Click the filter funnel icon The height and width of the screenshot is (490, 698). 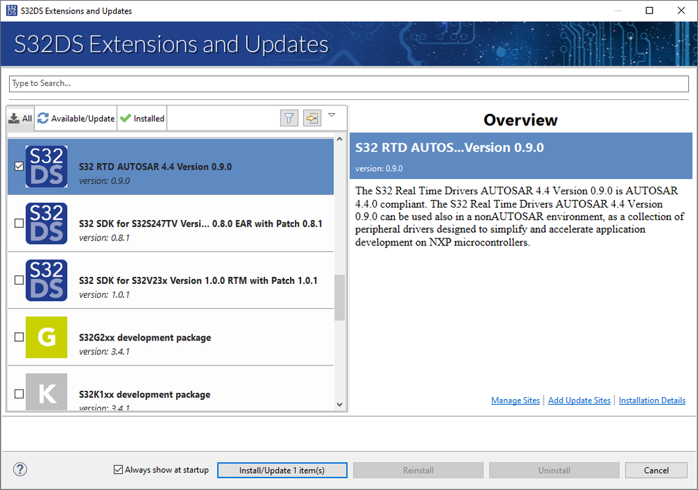click(x=289, y=118)
